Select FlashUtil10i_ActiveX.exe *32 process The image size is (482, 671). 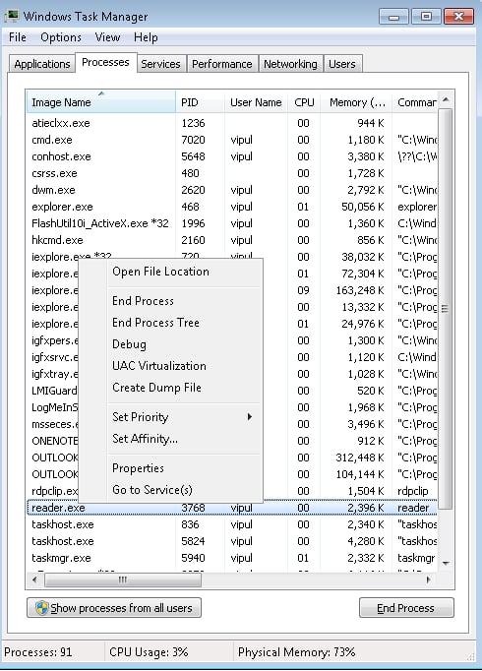coord(232,223)
